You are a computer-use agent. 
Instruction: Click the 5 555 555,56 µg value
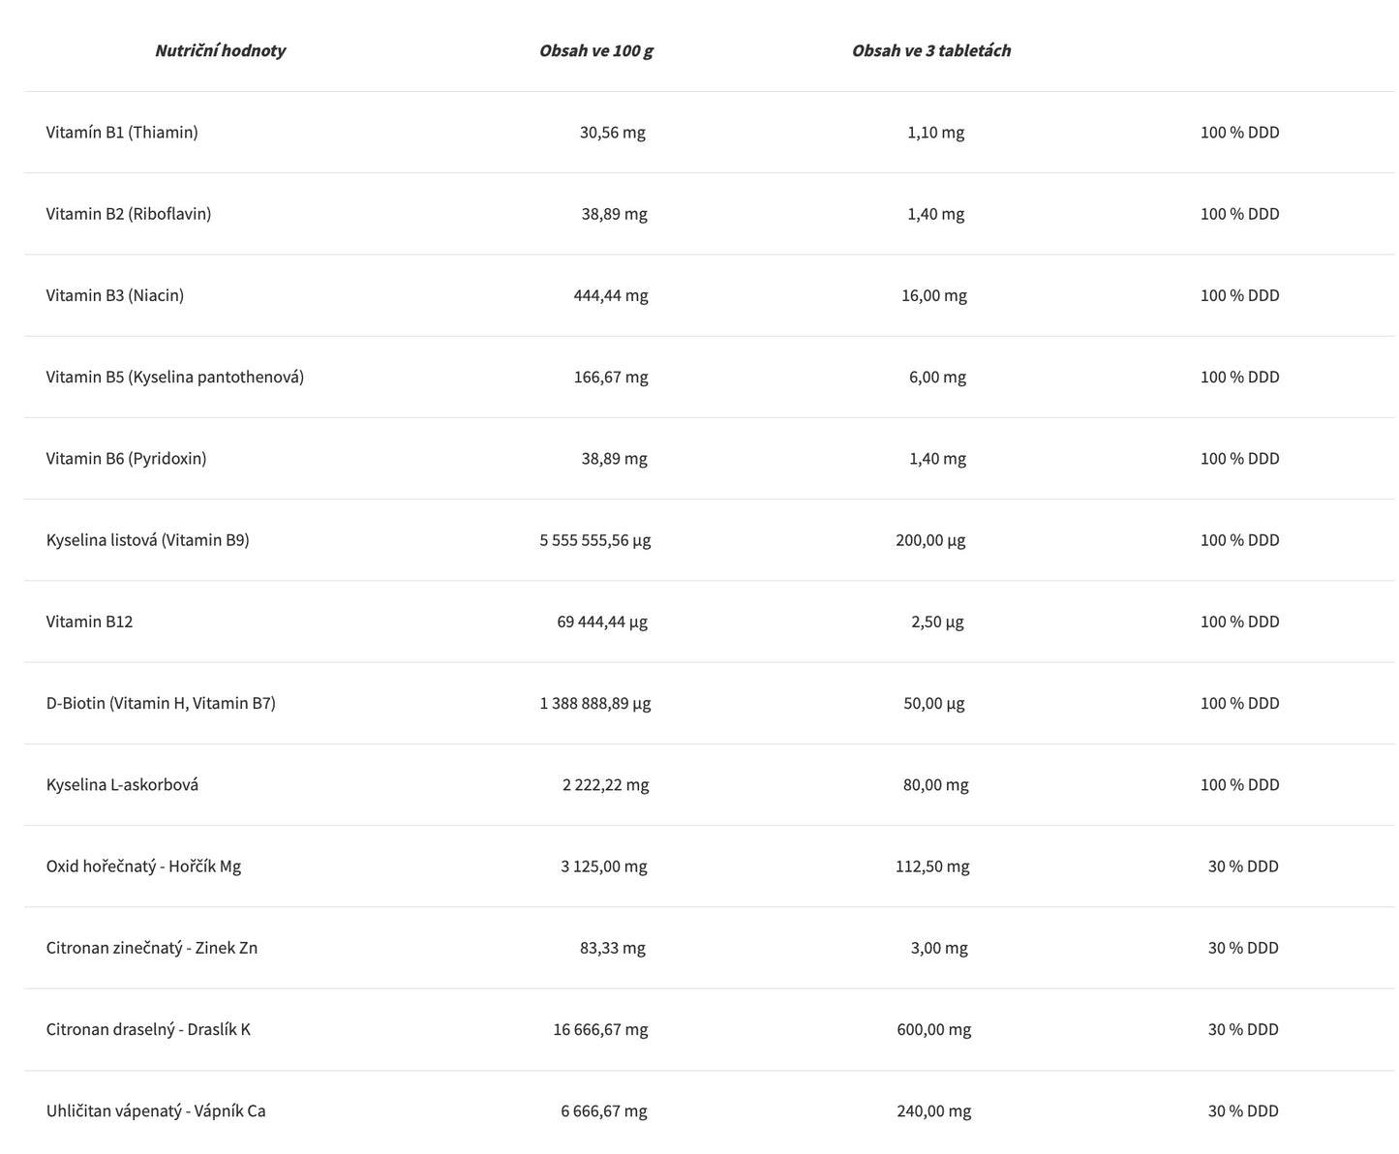click(594, 540)
